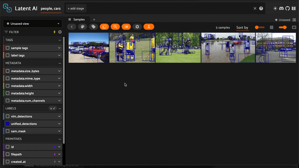Open display options gear in toolbar
The image size is (299, 168).
click(137, 27)
